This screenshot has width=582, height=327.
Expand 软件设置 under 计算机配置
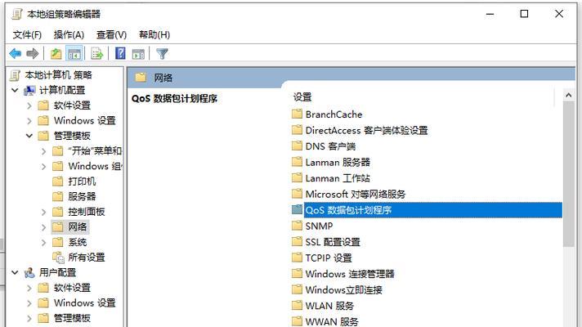29,105
